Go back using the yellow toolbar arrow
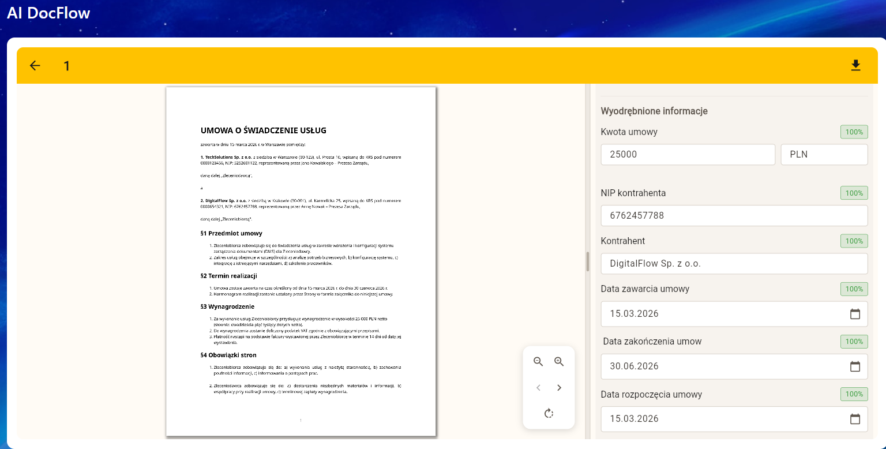886x449 pixels. (35, 65)
